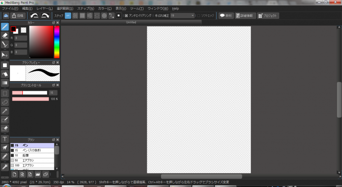
Task: Select the Text tool
Action: point(5,139)
